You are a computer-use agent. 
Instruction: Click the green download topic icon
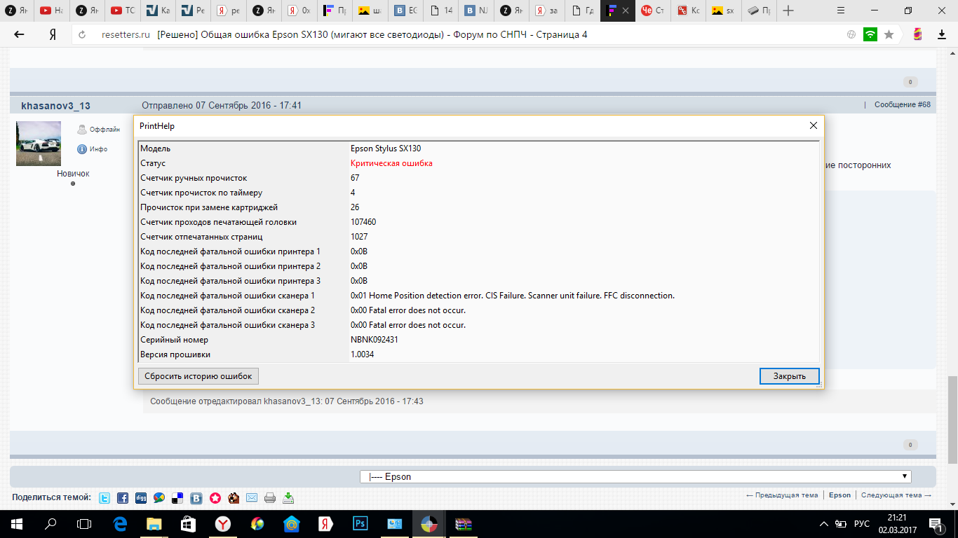(x=288, y=498)
